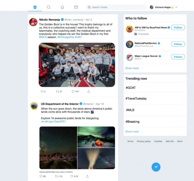Expand the Victoria Najjar account menu chevron

(x=176, y=7)
